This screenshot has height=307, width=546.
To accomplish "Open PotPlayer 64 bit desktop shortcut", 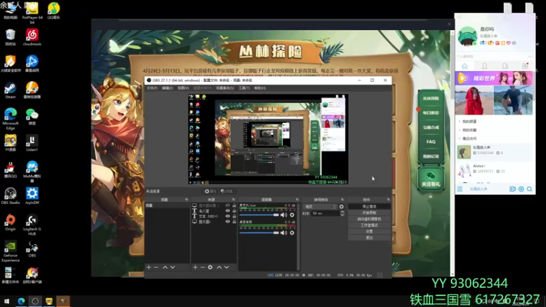I will (x=32, y=13).
